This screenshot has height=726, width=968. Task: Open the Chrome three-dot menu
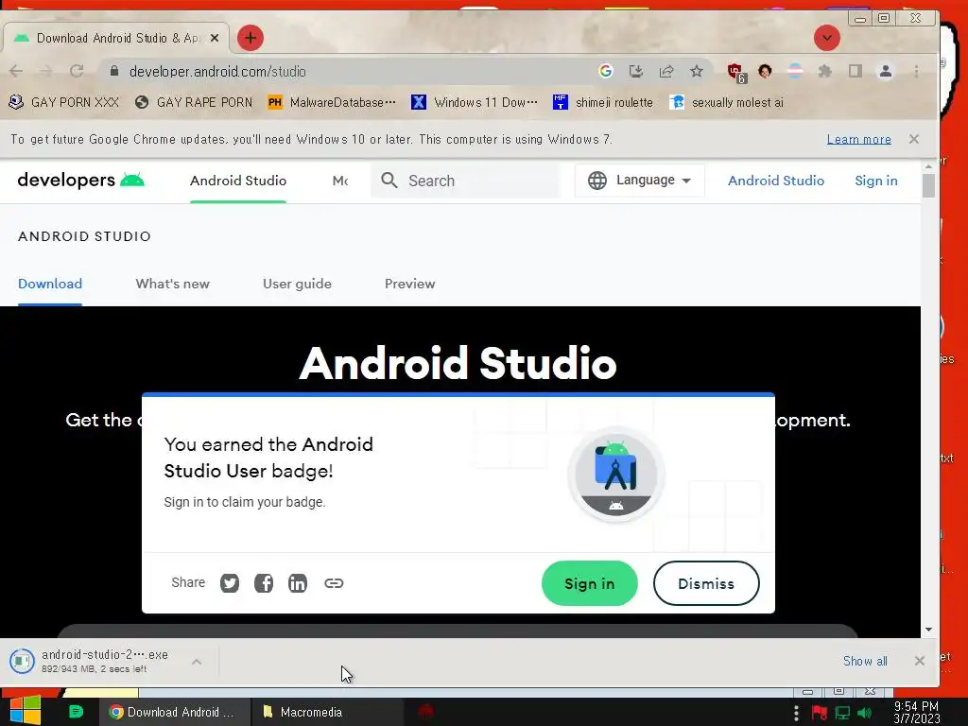pos(916,71)
